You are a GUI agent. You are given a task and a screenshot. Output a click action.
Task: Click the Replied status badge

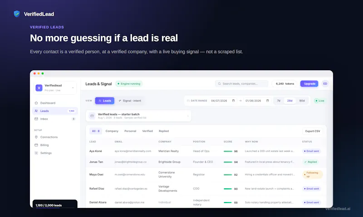(x=310, y=162)
